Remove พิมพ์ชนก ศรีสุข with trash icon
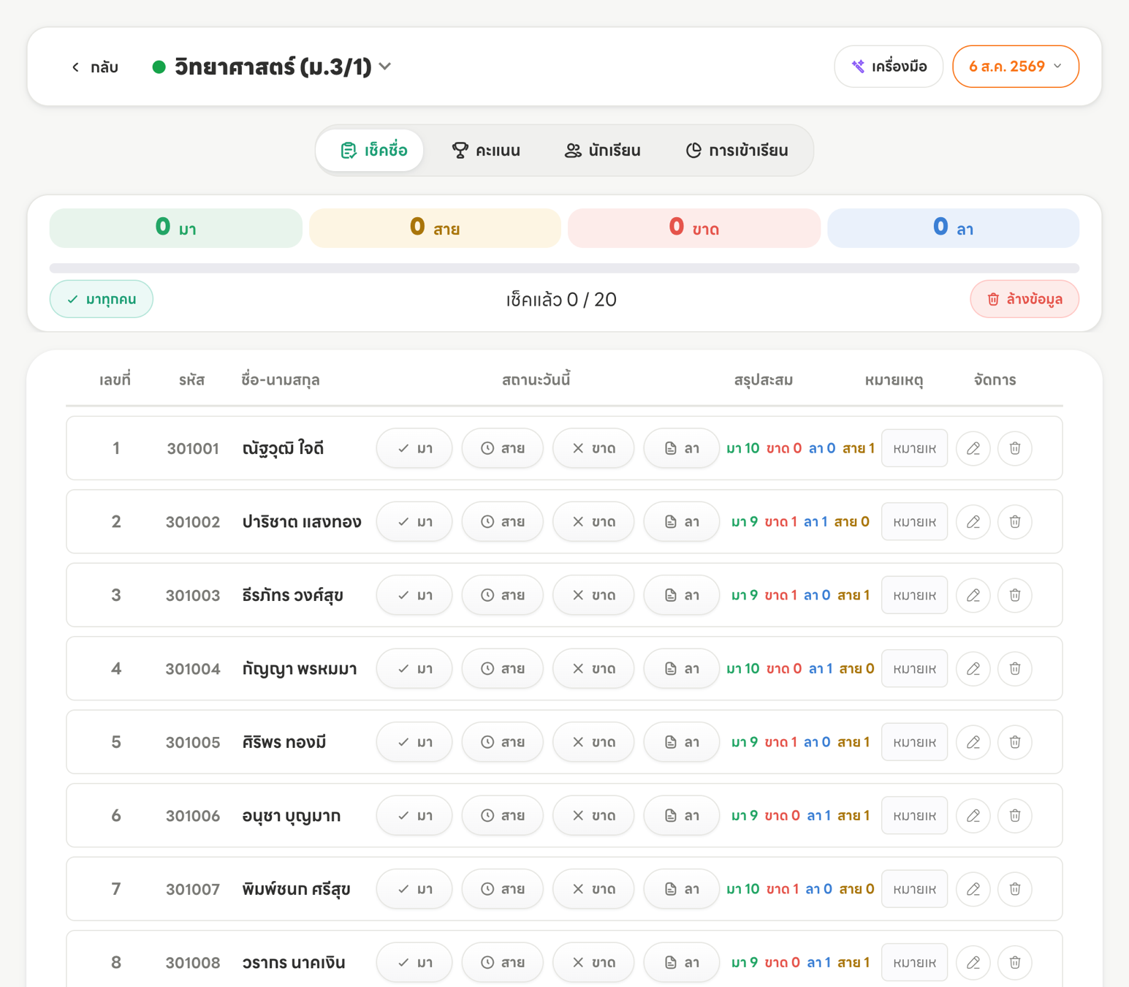This screenshot has height=987, width=1129. coord(1015,889)
